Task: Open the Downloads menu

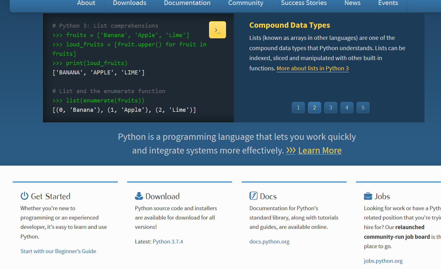Action: 130,3
